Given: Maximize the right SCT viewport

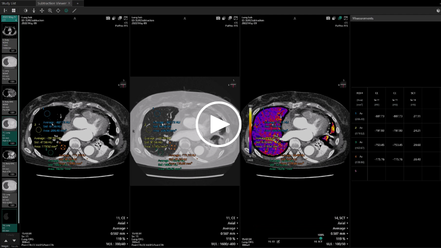Looking at the screenshot, I should click(x=346, y=18).
